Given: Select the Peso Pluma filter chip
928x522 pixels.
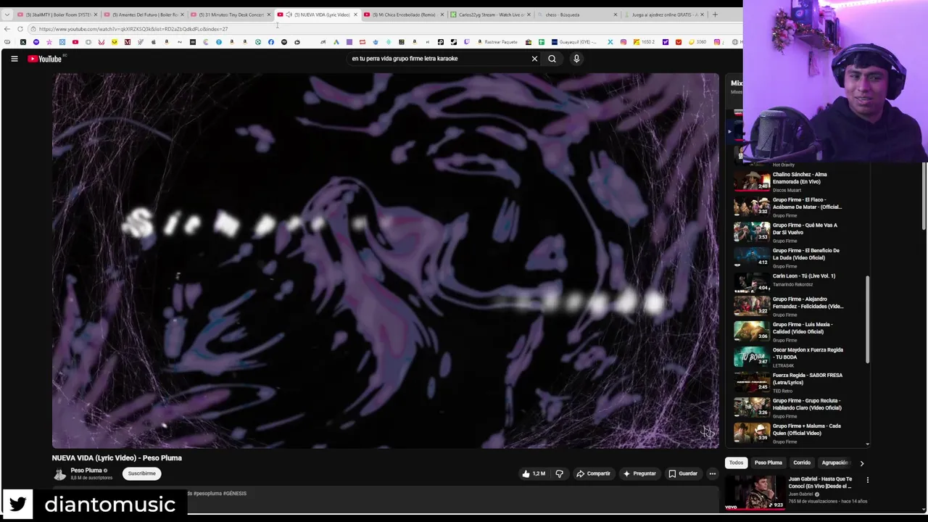Looking at the screenshot, I should 768,463.
